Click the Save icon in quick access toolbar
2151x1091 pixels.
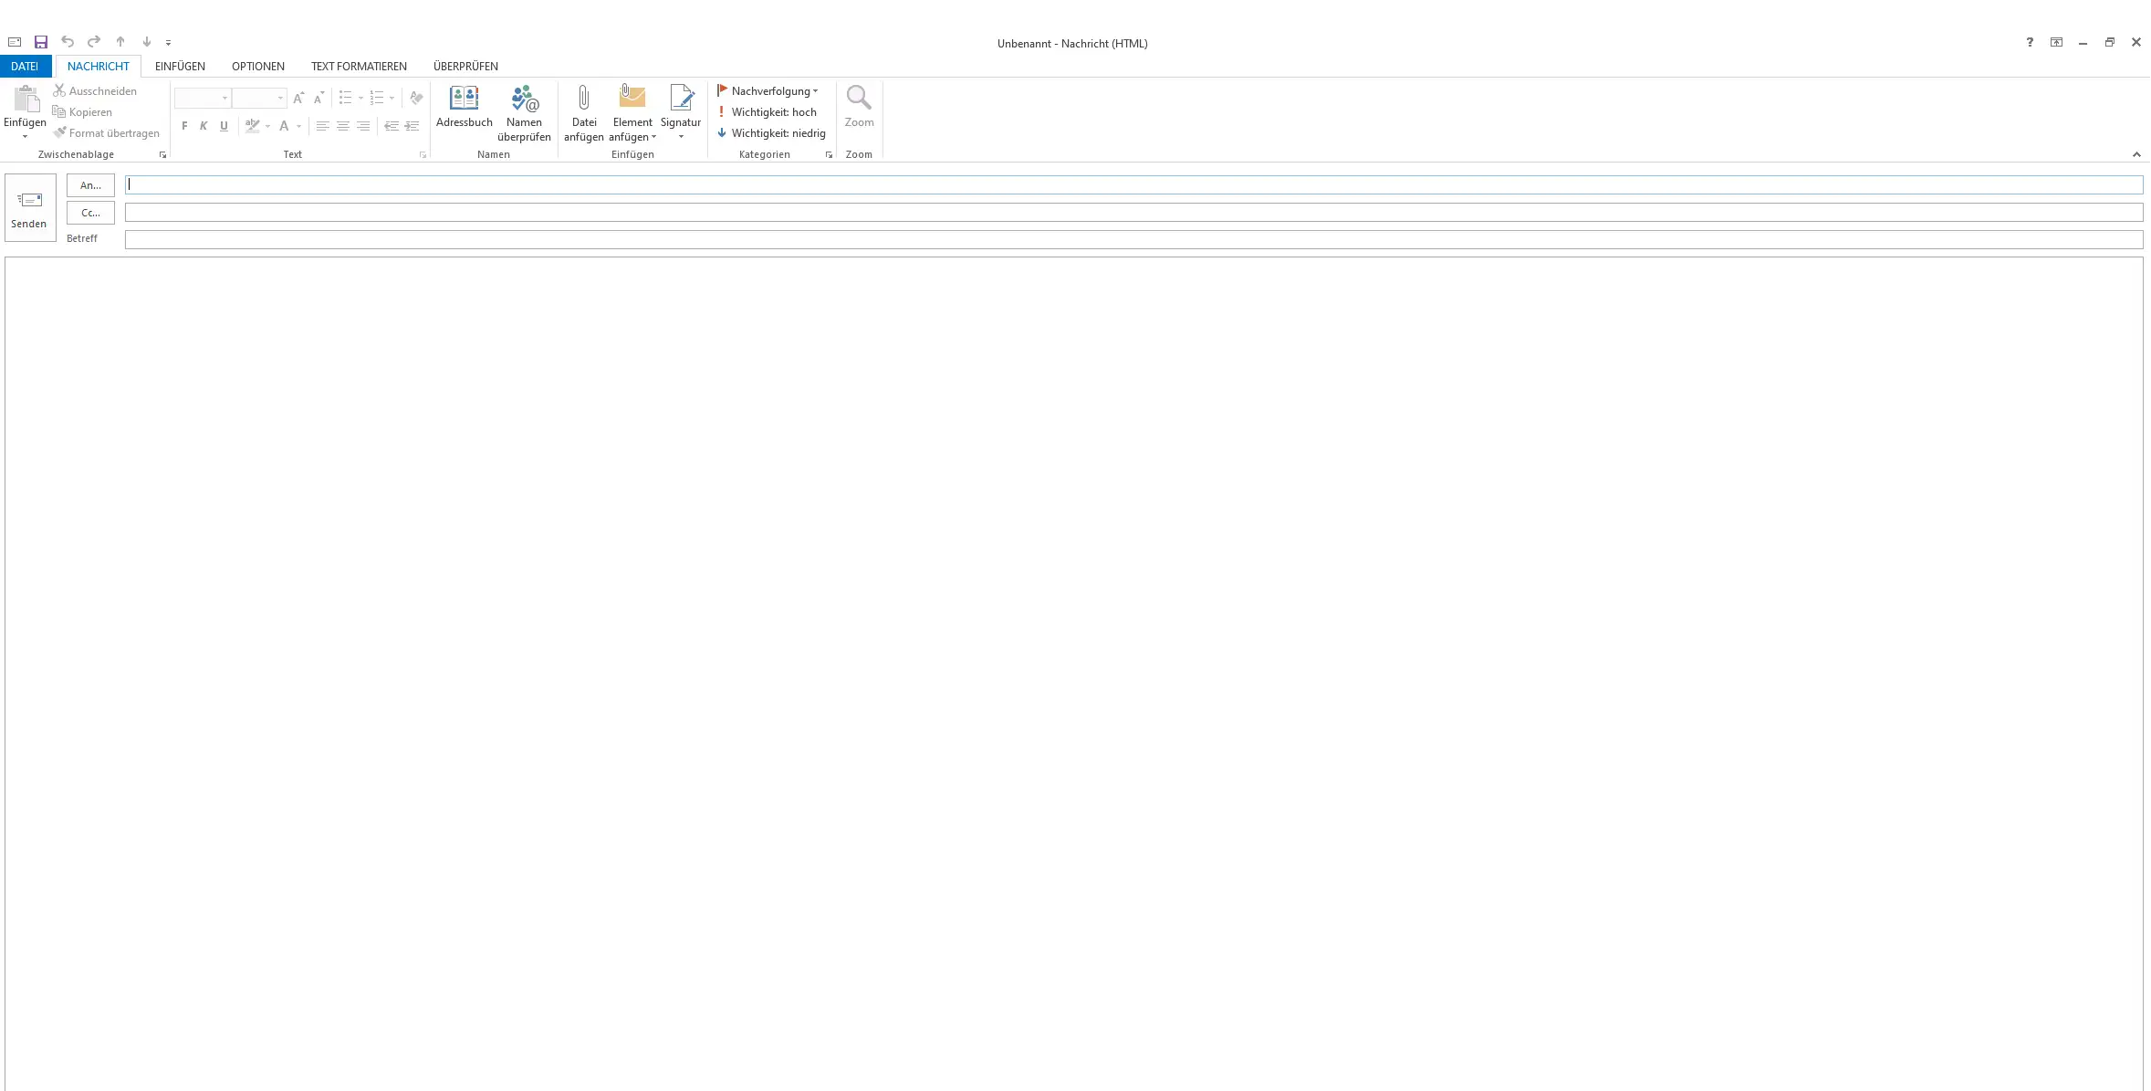(41, 42)
